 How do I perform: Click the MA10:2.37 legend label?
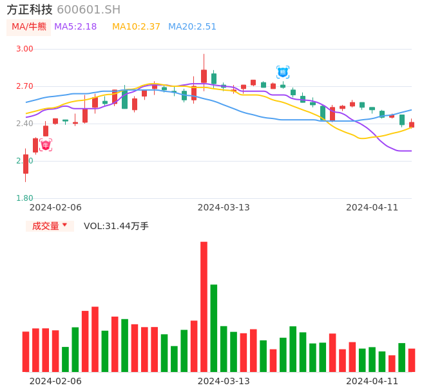point(136,27)
